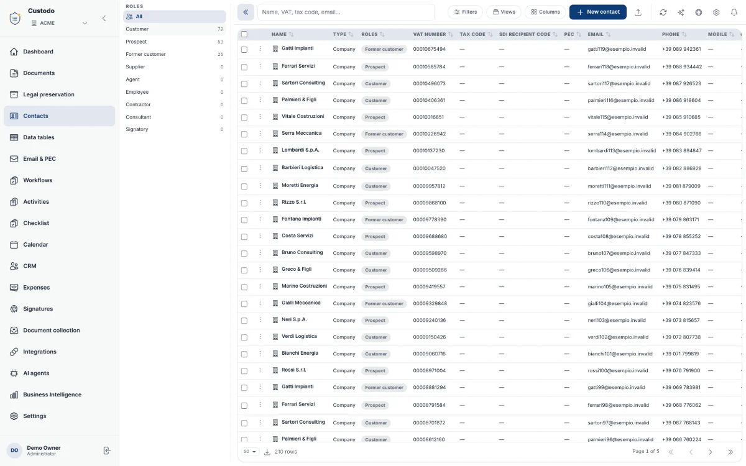Collapse the roles panel with double-chevron button
This screenshot has width=746, height=466.
[246, 12]
